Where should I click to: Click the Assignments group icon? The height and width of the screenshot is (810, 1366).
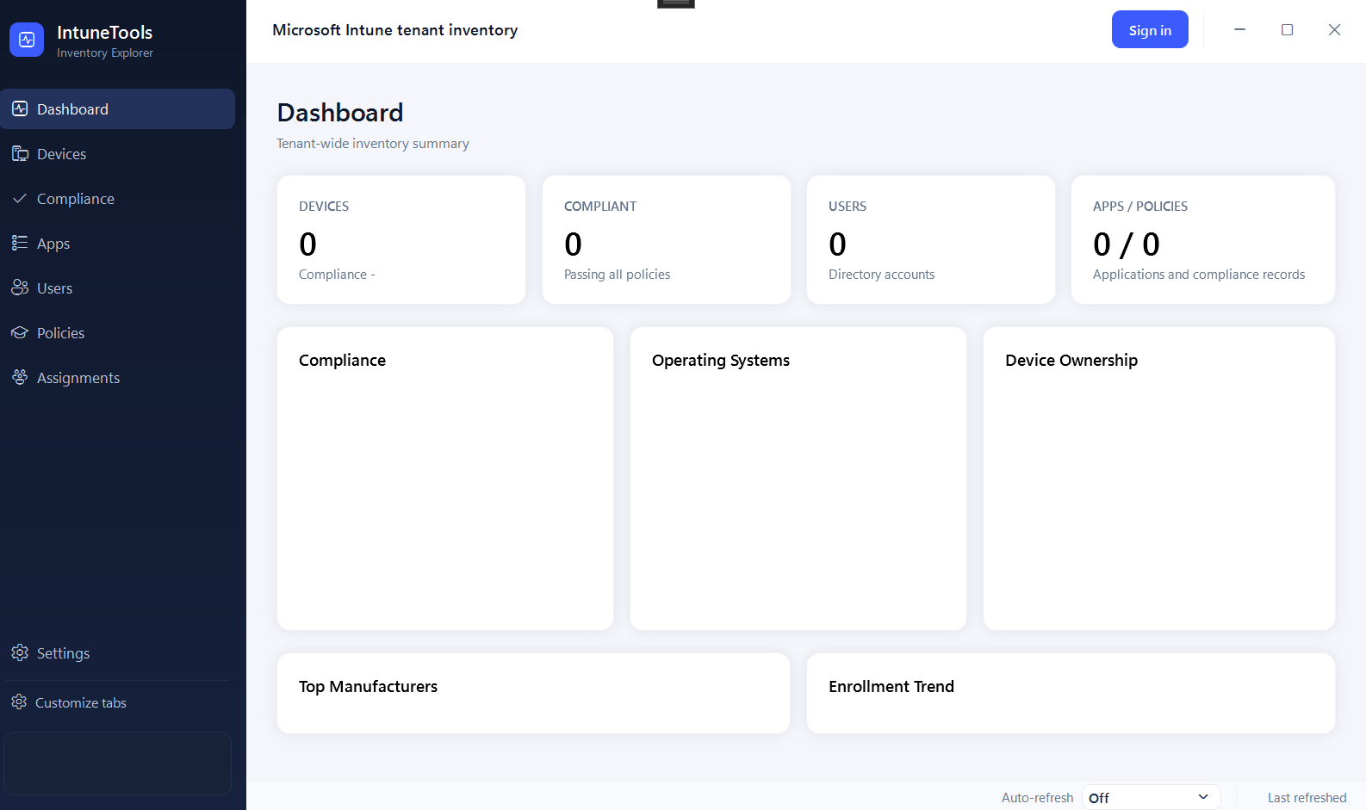tap(20, 378)
